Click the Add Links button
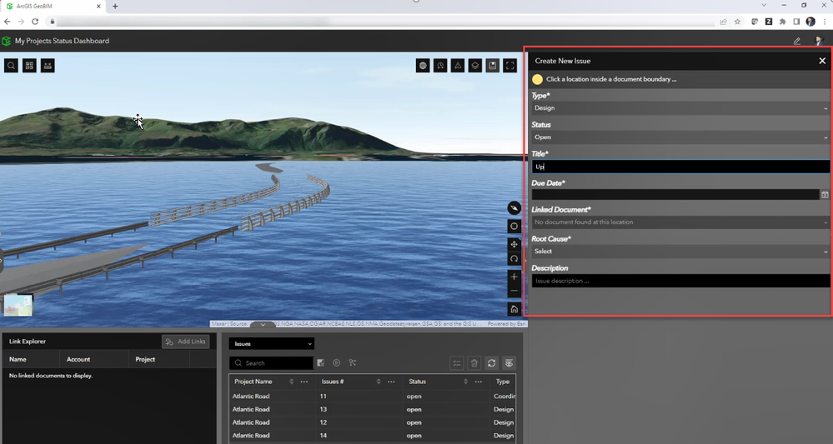Image resolution: width=833 pixels, height=444 pixels. point(185,342)
